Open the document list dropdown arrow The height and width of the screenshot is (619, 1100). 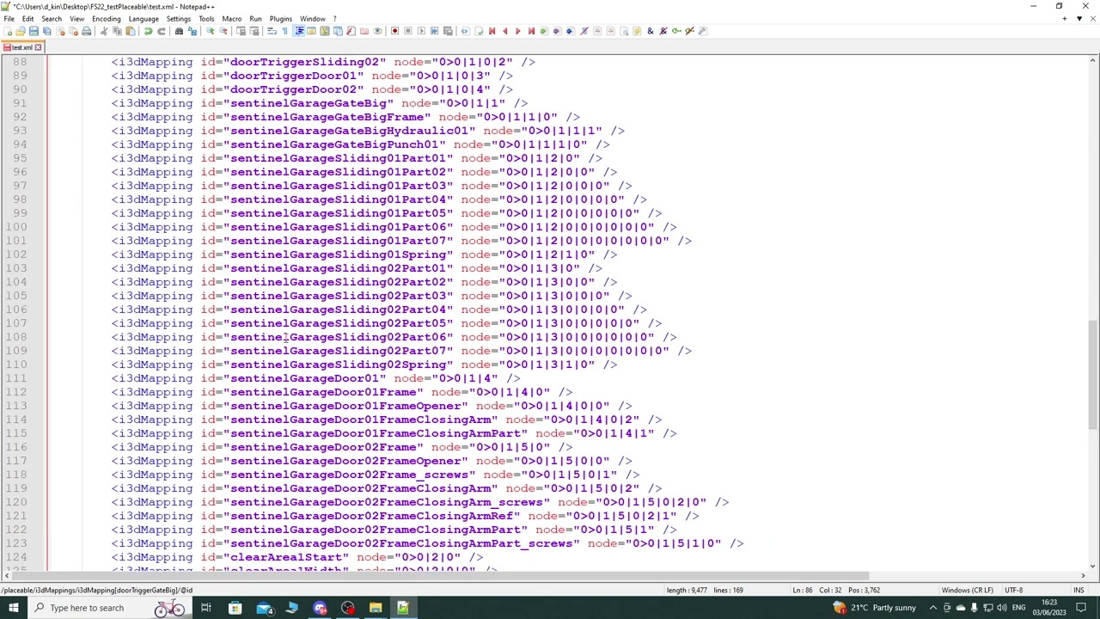pyautogui.click(x=1079, y=18)
